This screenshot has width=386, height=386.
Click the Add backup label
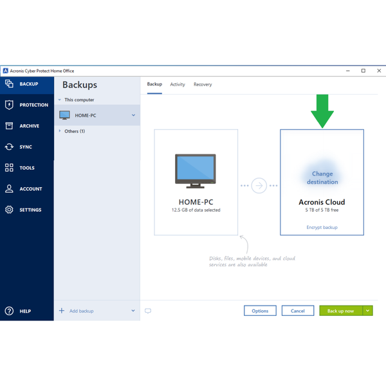click(82, 311)
